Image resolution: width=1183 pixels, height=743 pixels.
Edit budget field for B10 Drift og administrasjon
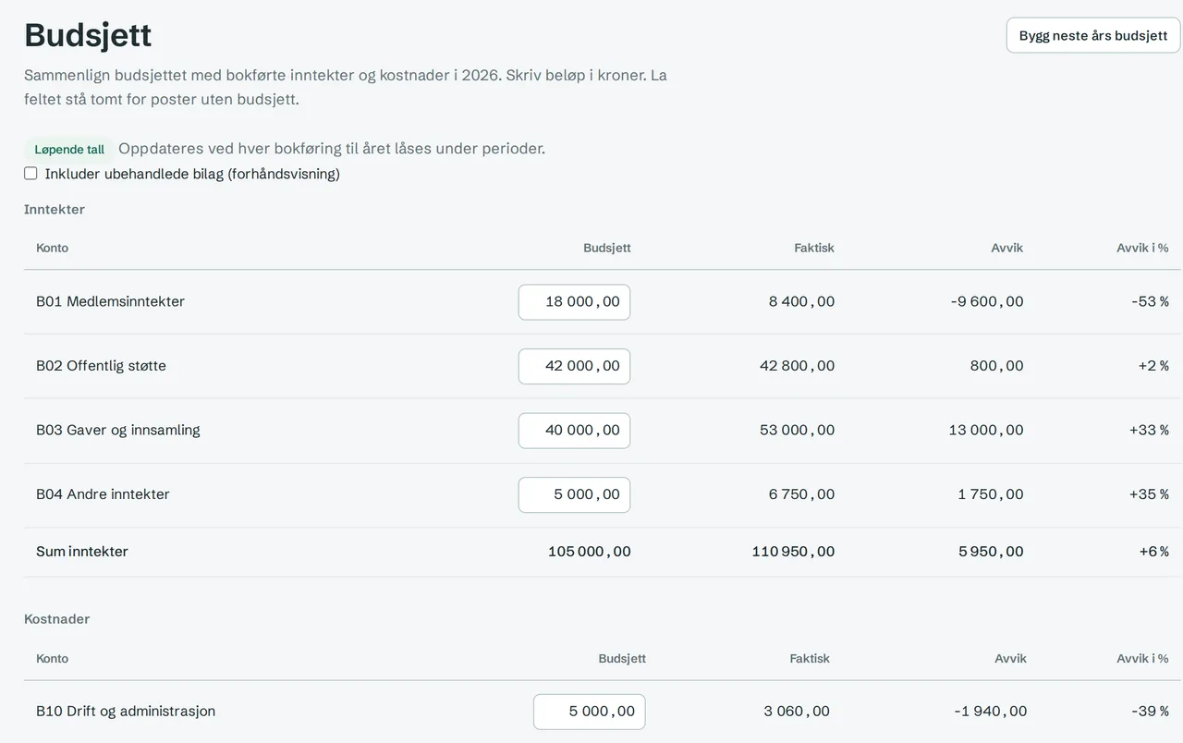pos(589,712)
